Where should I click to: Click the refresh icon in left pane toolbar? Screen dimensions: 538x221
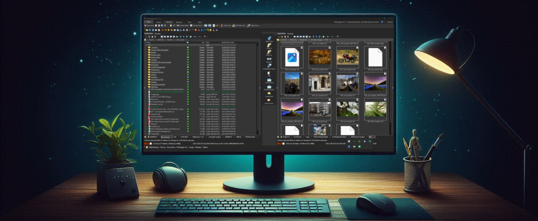(x=188, y=37)
